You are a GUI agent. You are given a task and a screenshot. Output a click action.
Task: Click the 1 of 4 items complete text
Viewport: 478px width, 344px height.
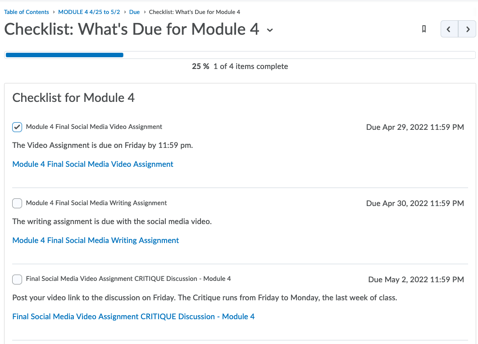coord(250,66)
